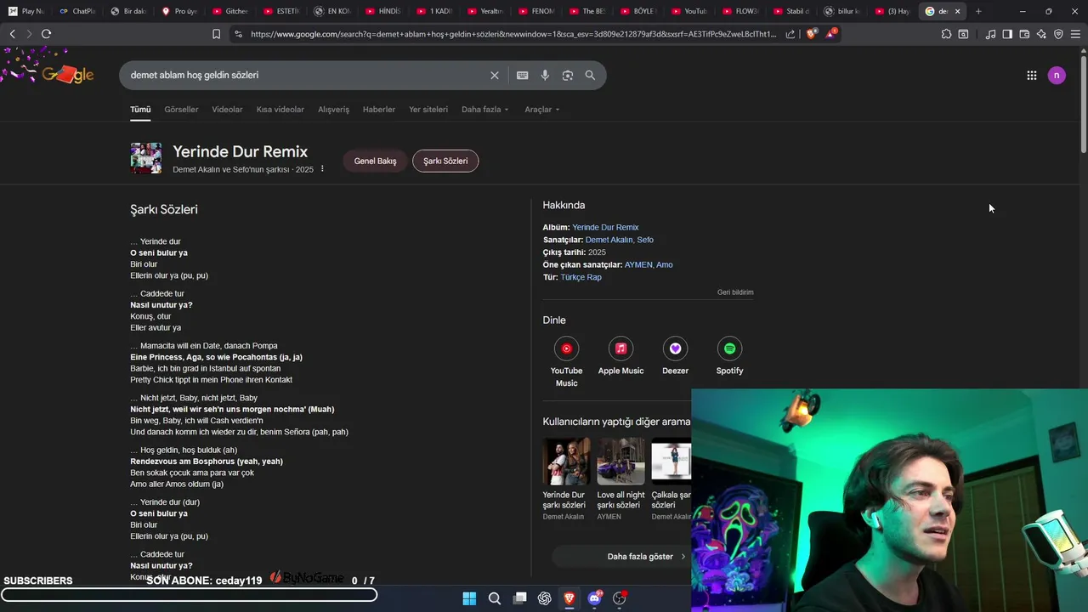Open Discord from the taskbar
The height and width of the screenshot is (612, 1088).
pyautogui.click(x=594, y=598)
